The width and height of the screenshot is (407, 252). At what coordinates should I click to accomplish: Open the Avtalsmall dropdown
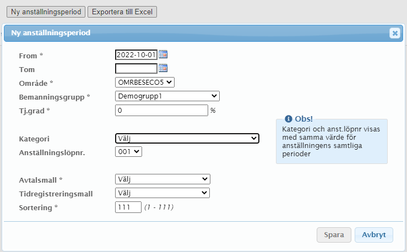[x=162, y=179]
